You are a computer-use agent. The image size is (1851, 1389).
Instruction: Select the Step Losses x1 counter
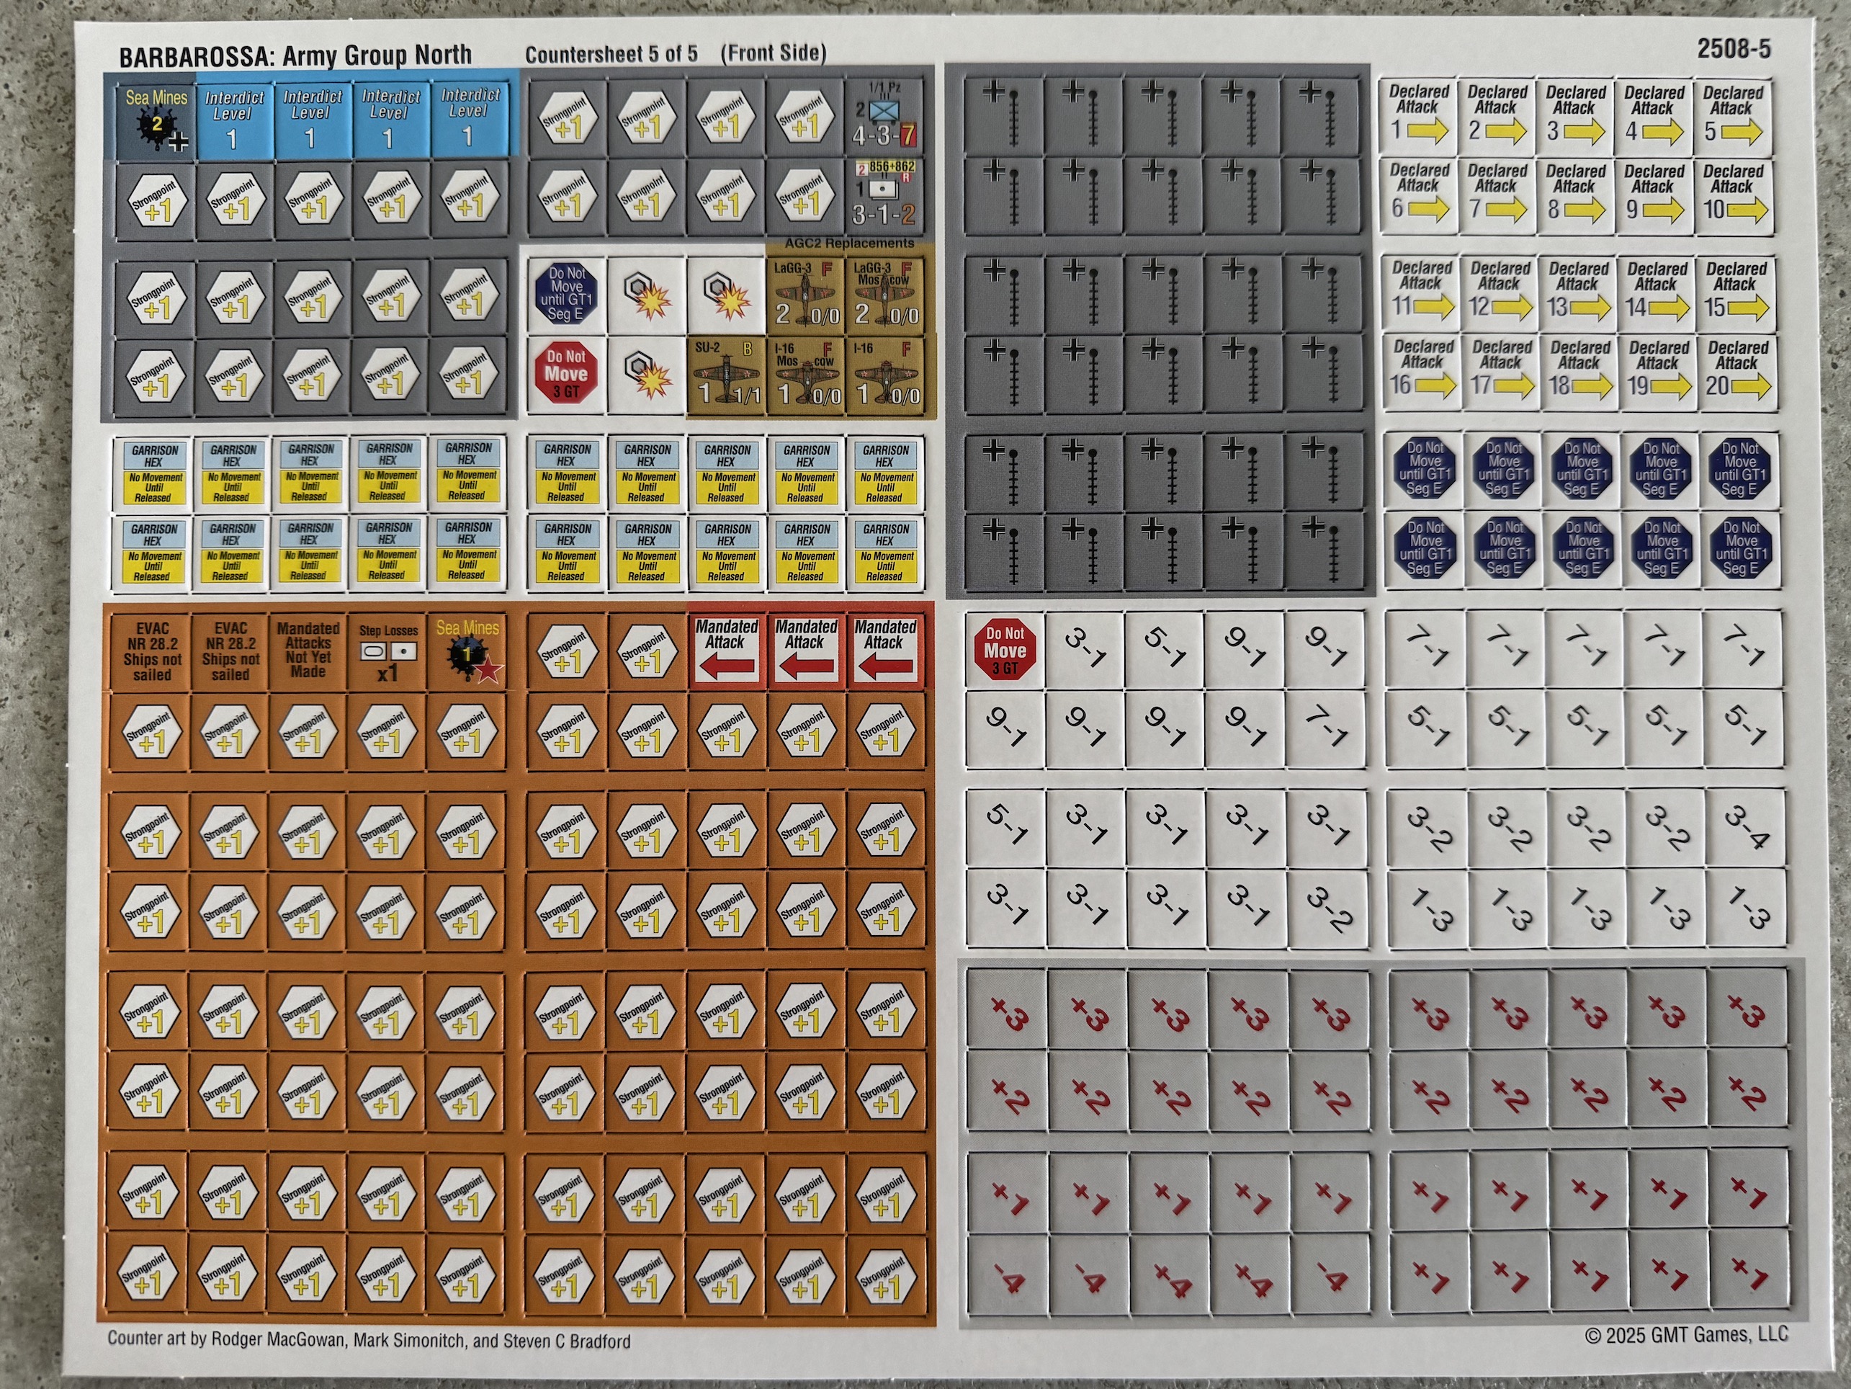[x=388, y=652]
